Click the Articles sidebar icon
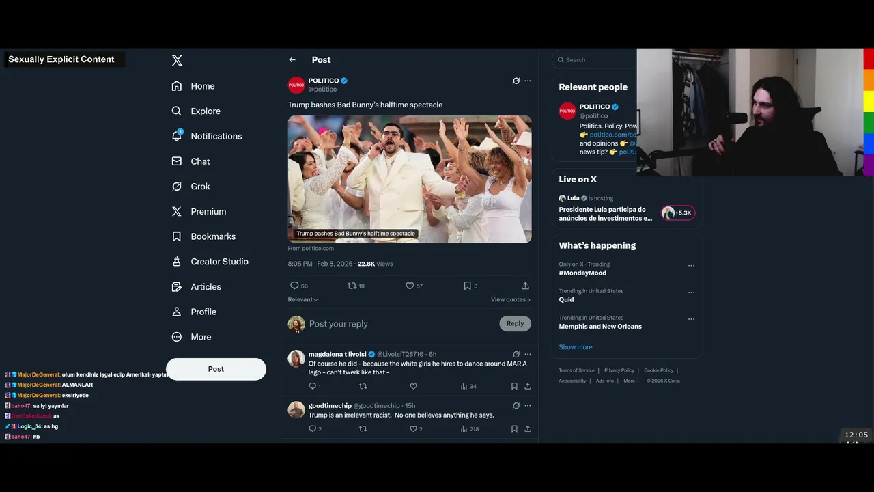 (177, 287)
